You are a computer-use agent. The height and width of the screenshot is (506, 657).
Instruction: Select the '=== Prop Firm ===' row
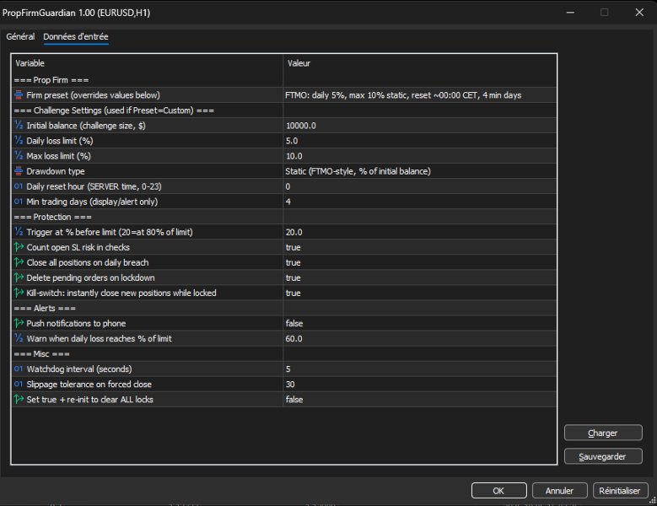tap(284, 79)
